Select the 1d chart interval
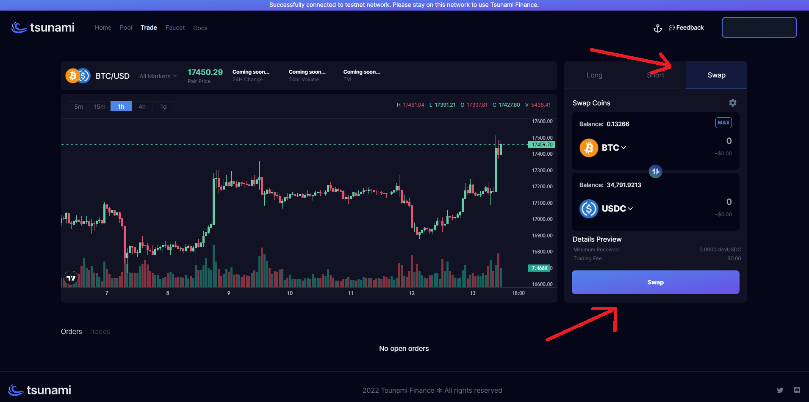The height and width of the screenshot is (402, 809). tap(163, 107)
